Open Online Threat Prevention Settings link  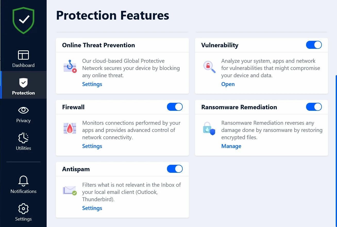[92, 84]
